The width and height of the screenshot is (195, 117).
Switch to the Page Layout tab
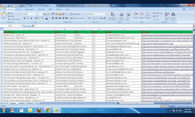pyautogui.click(x=29, y=9)
